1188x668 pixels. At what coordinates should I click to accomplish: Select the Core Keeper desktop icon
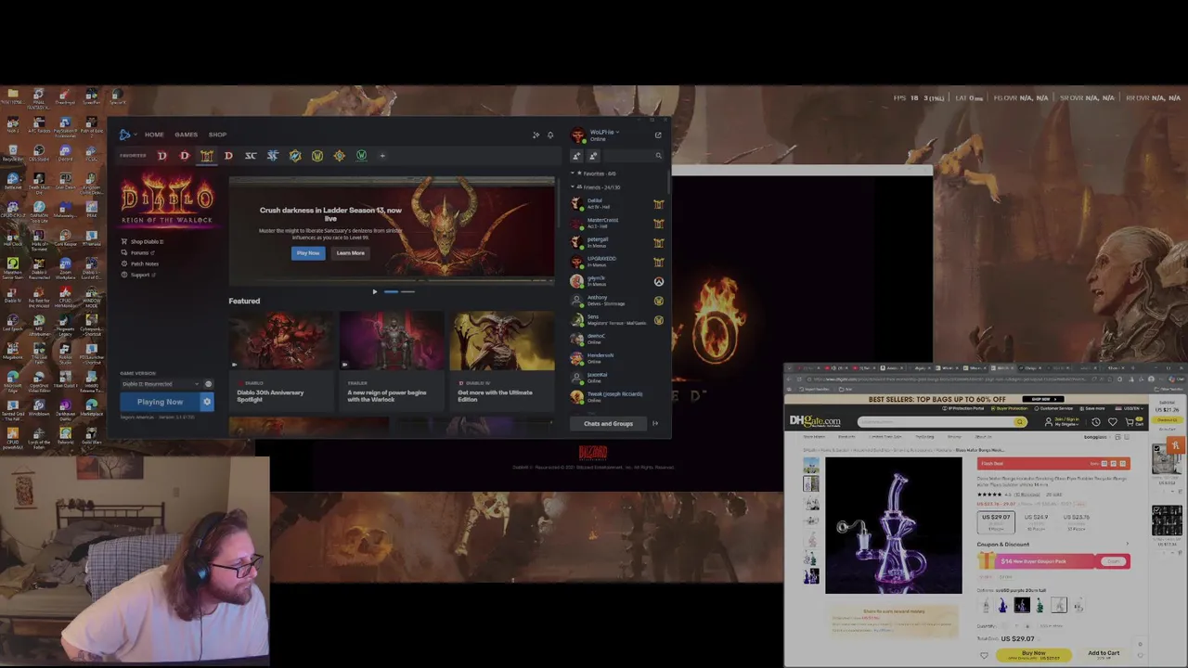(65, 239)
